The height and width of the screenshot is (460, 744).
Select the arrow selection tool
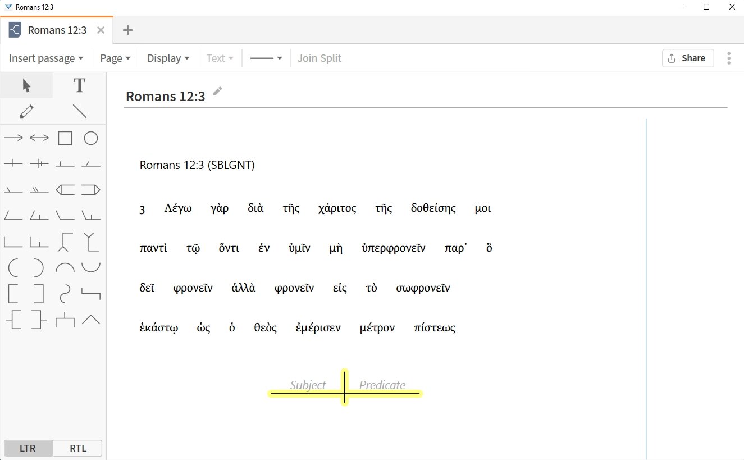pyautogui.click(x=26, y=85)
